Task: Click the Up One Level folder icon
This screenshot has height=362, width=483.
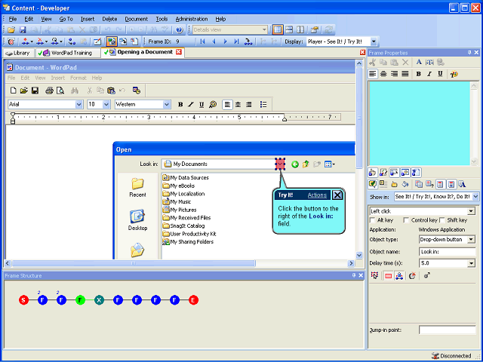Action: 306,164
